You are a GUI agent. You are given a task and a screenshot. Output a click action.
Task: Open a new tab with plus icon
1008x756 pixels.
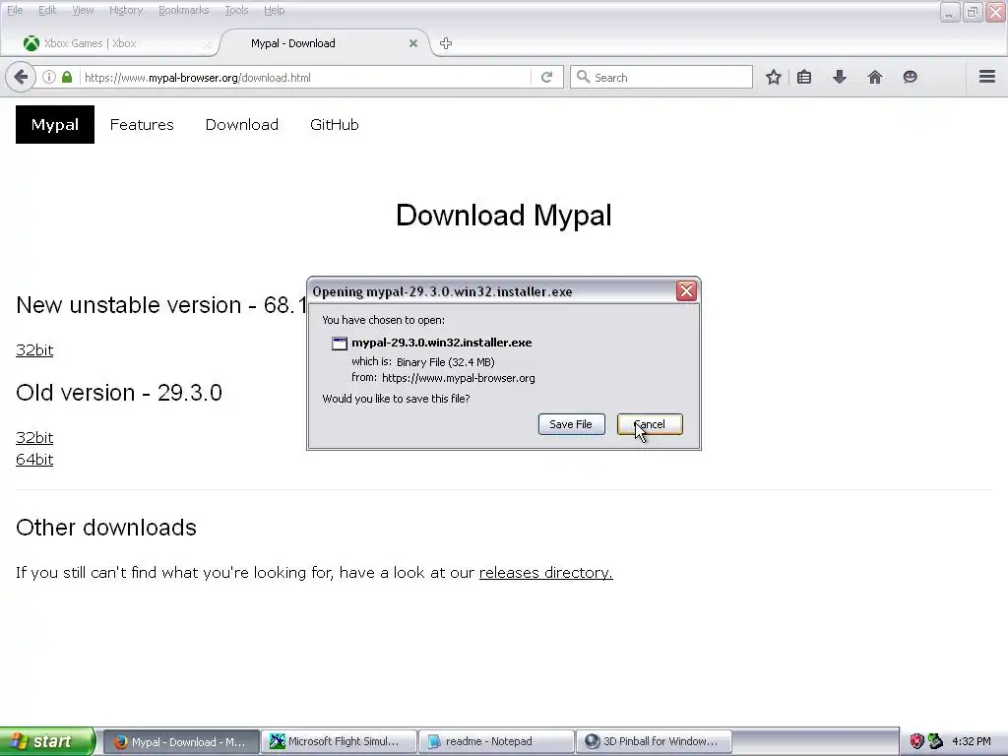coord(446,43)
